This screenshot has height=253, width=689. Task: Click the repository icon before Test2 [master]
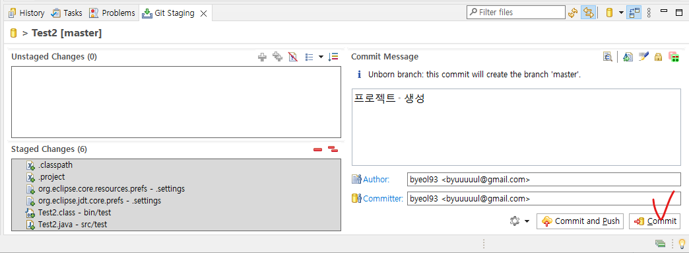coord(13,33)
